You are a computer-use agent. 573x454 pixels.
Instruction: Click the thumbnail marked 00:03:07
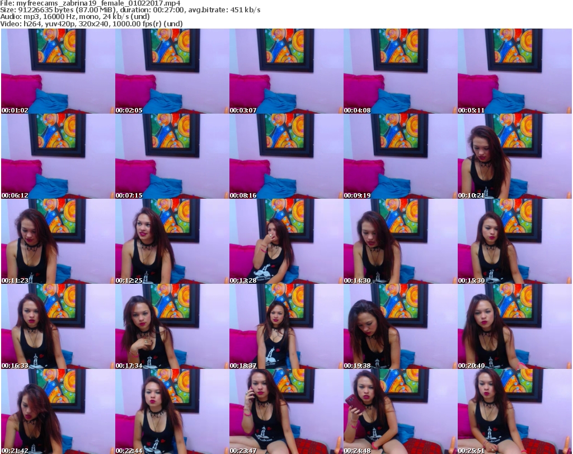coord(286,71)
